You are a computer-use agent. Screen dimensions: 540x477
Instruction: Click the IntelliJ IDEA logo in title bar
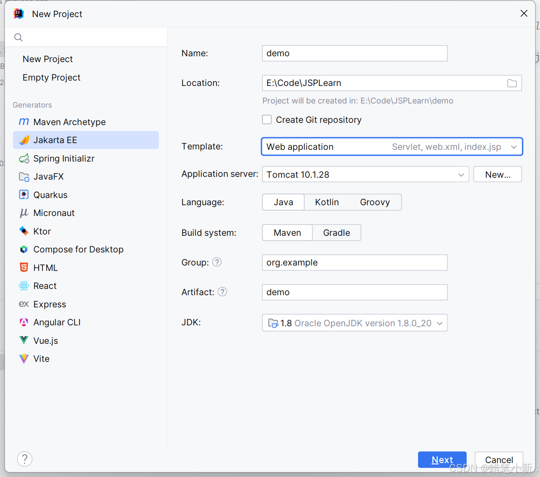coord(18,13)
